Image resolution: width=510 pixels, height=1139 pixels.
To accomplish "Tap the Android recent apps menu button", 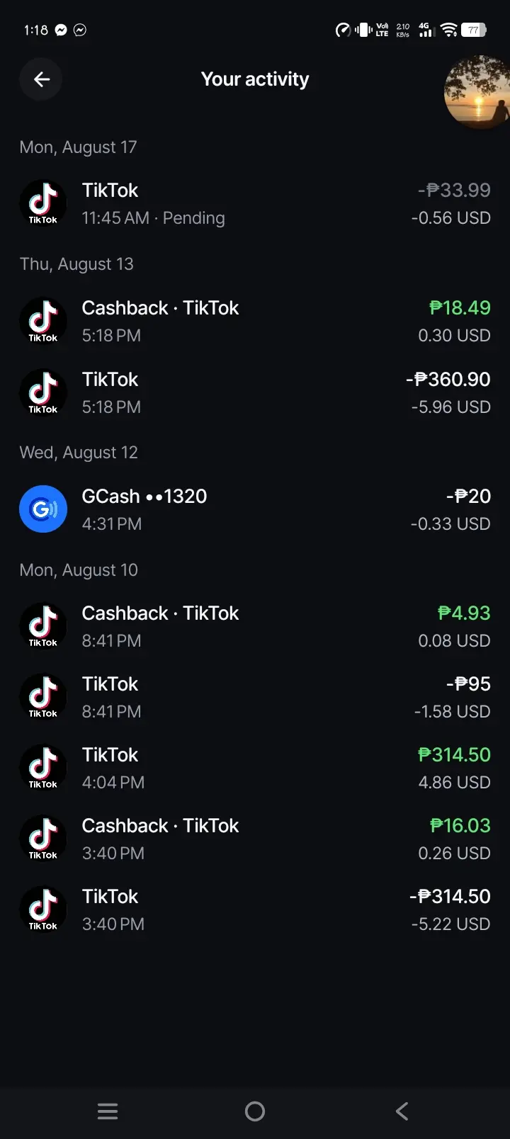I will pyautogui.click(x=108, y=1111).
